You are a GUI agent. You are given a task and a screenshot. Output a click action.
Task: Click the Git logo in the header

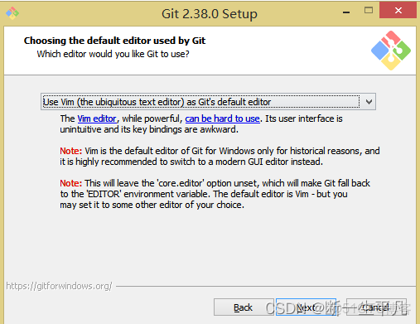[x=391, y=51]
